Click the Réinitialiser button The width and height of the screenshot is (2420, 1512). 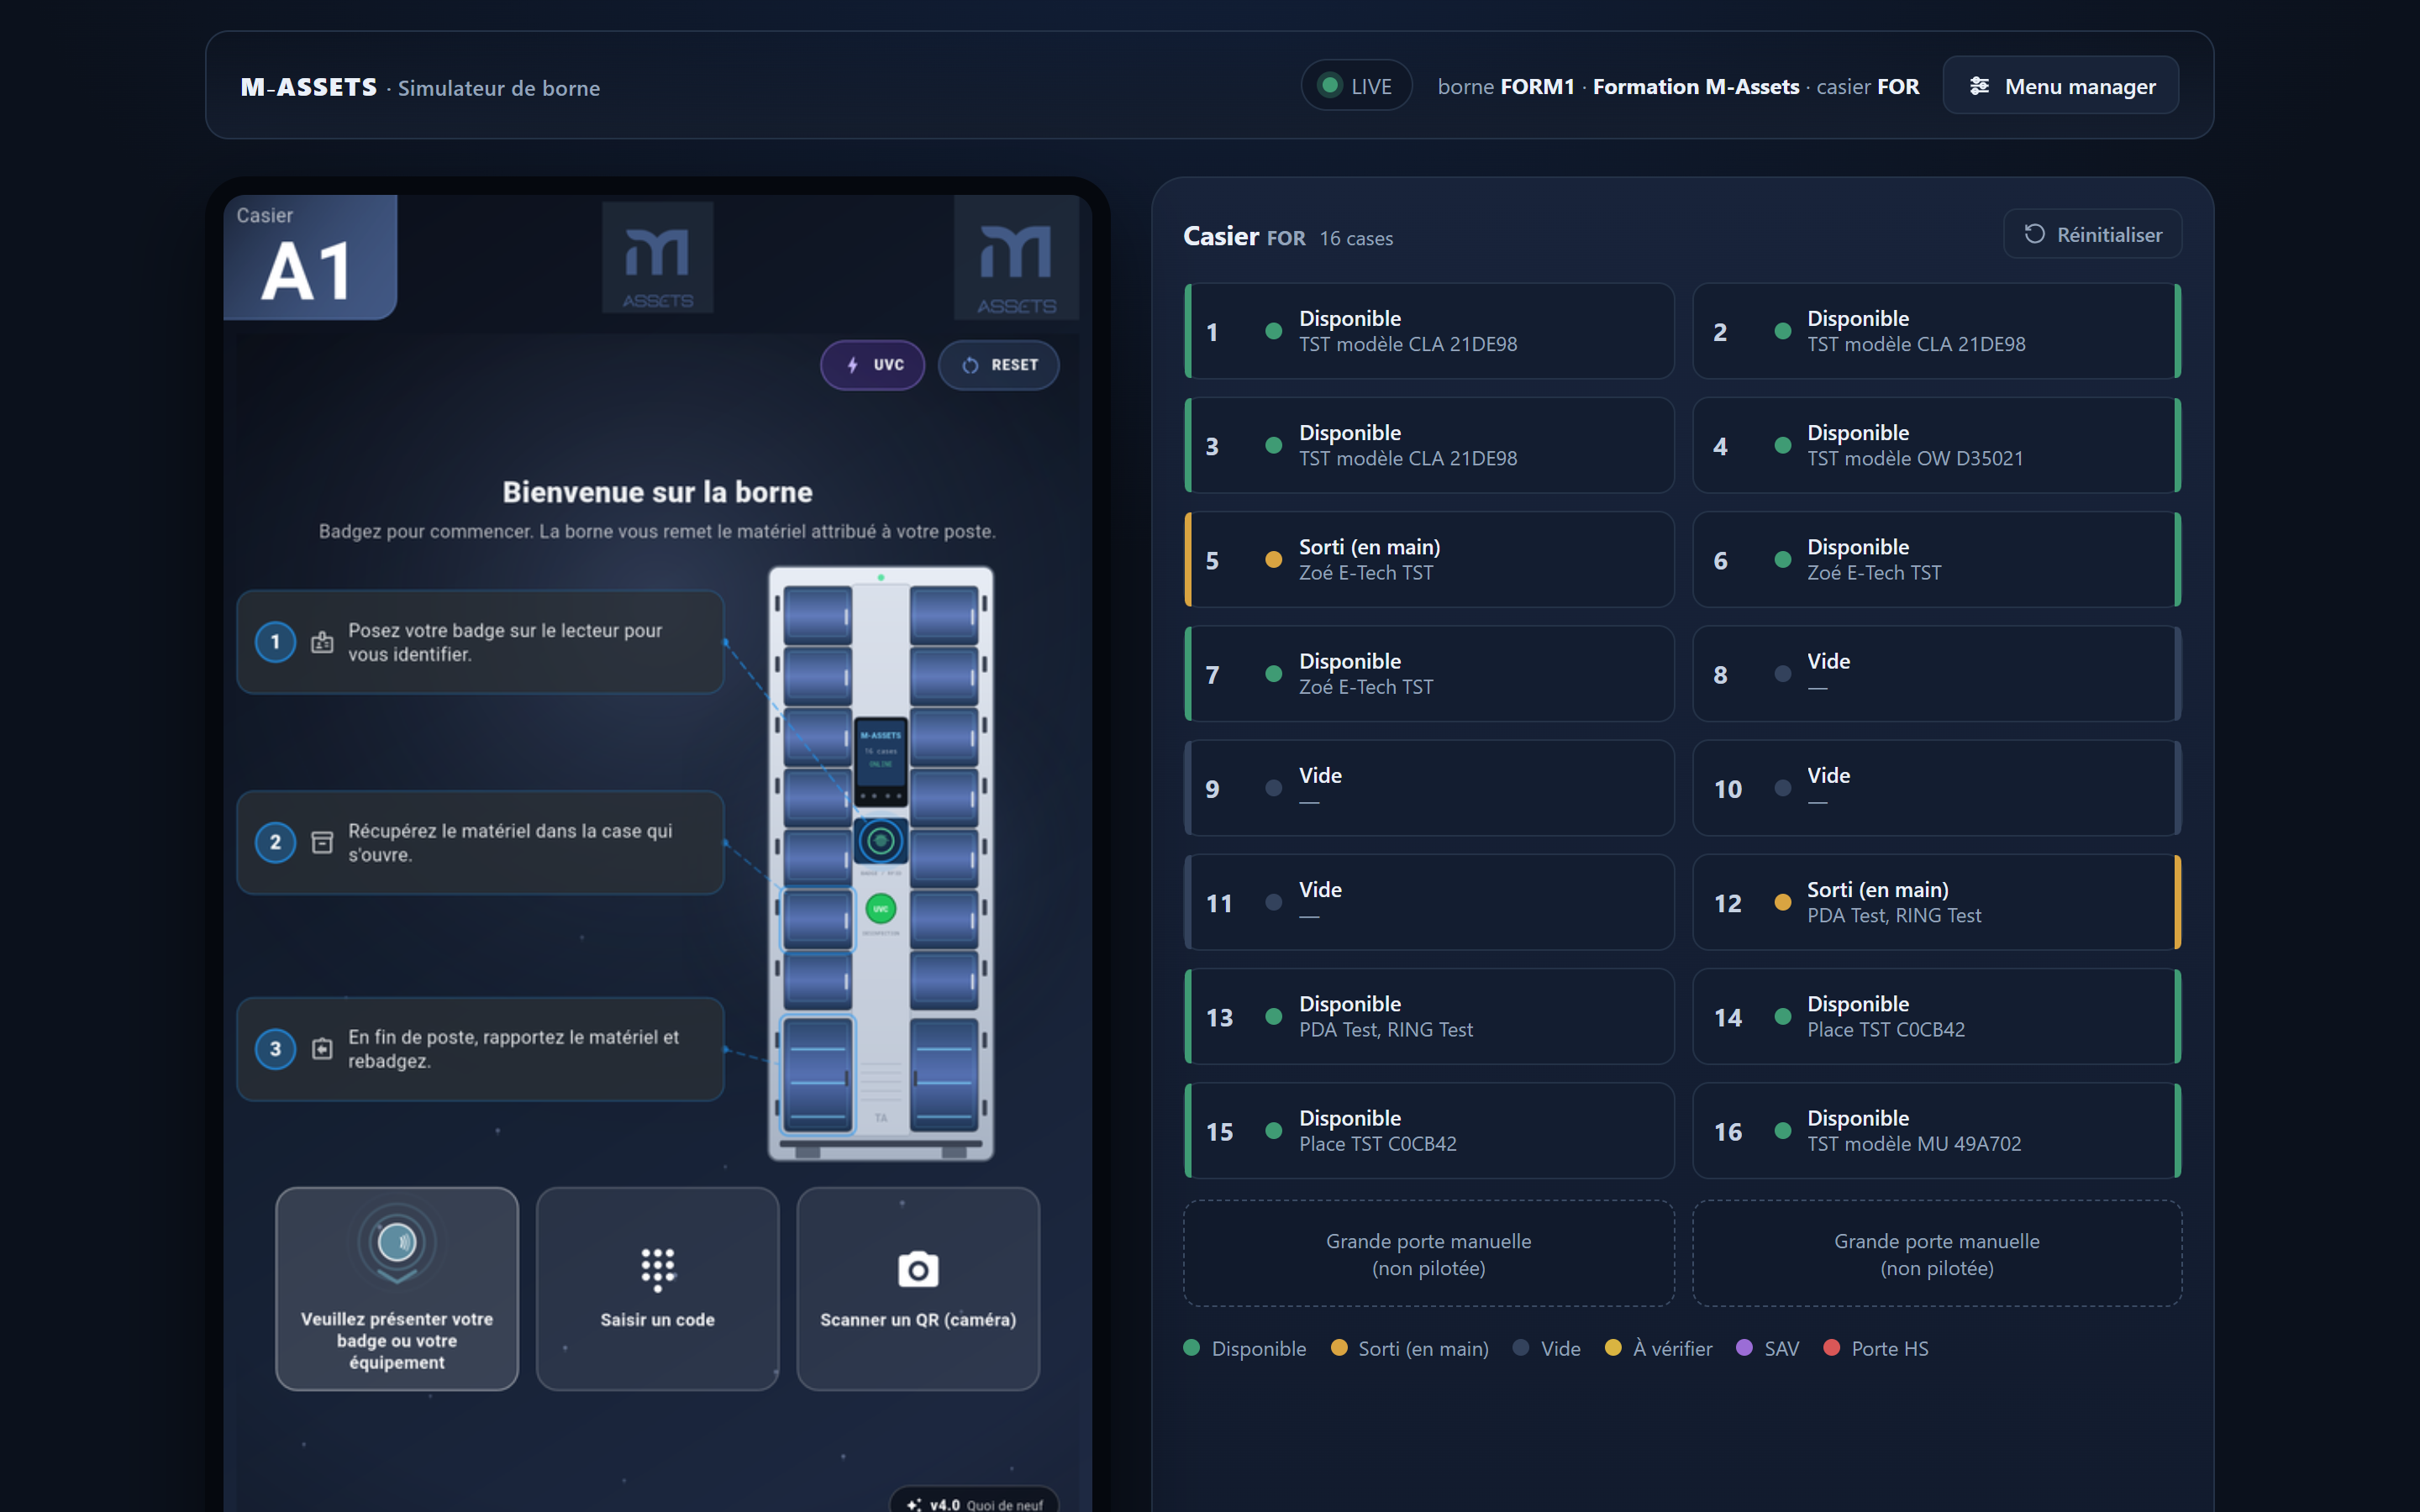tap(2092, 234)
